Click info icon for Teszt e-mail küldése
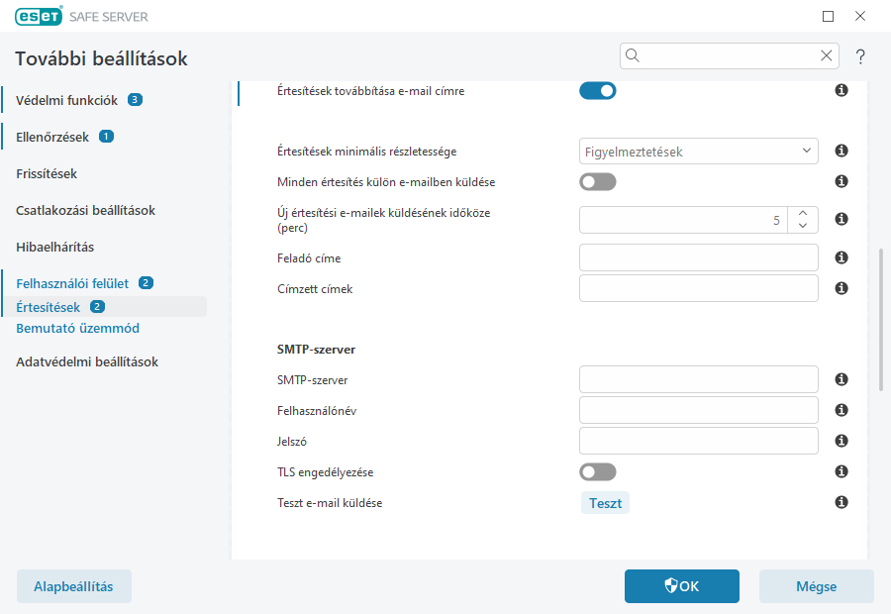 click(841, 502)
